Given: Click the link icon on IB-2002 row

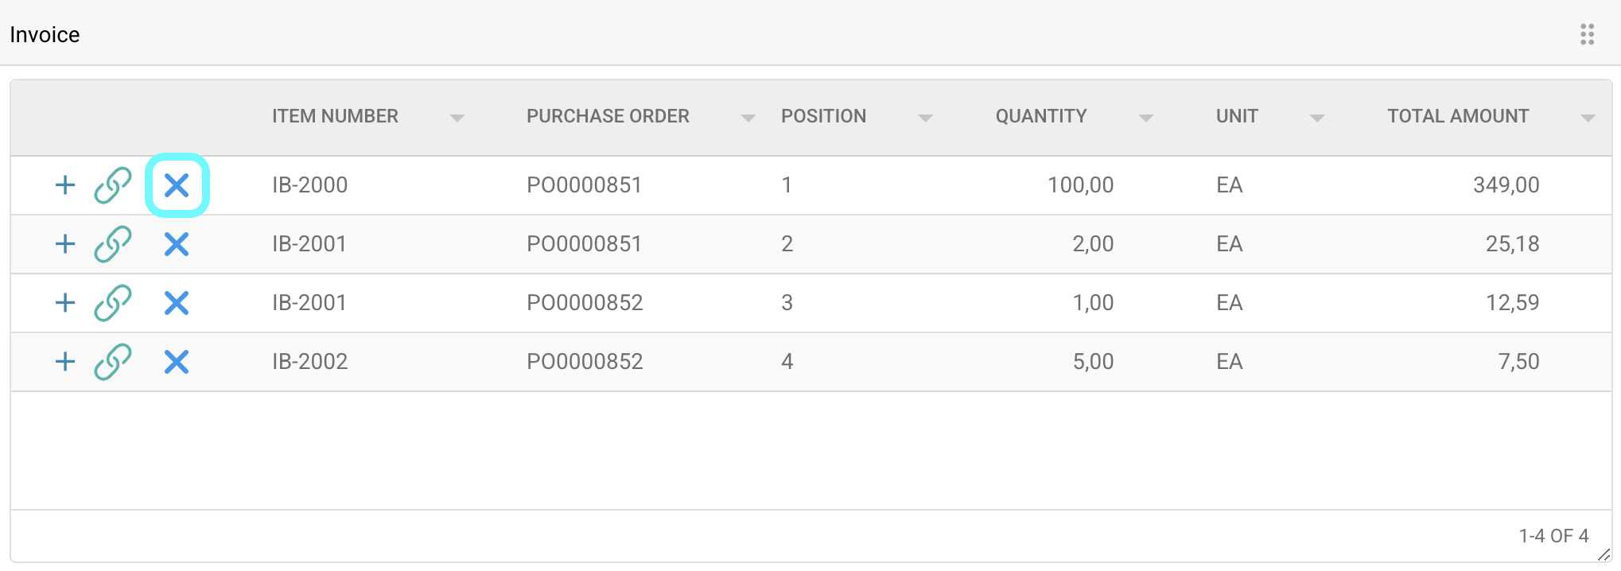Looking at the screenshot, I should coord(113,362).
